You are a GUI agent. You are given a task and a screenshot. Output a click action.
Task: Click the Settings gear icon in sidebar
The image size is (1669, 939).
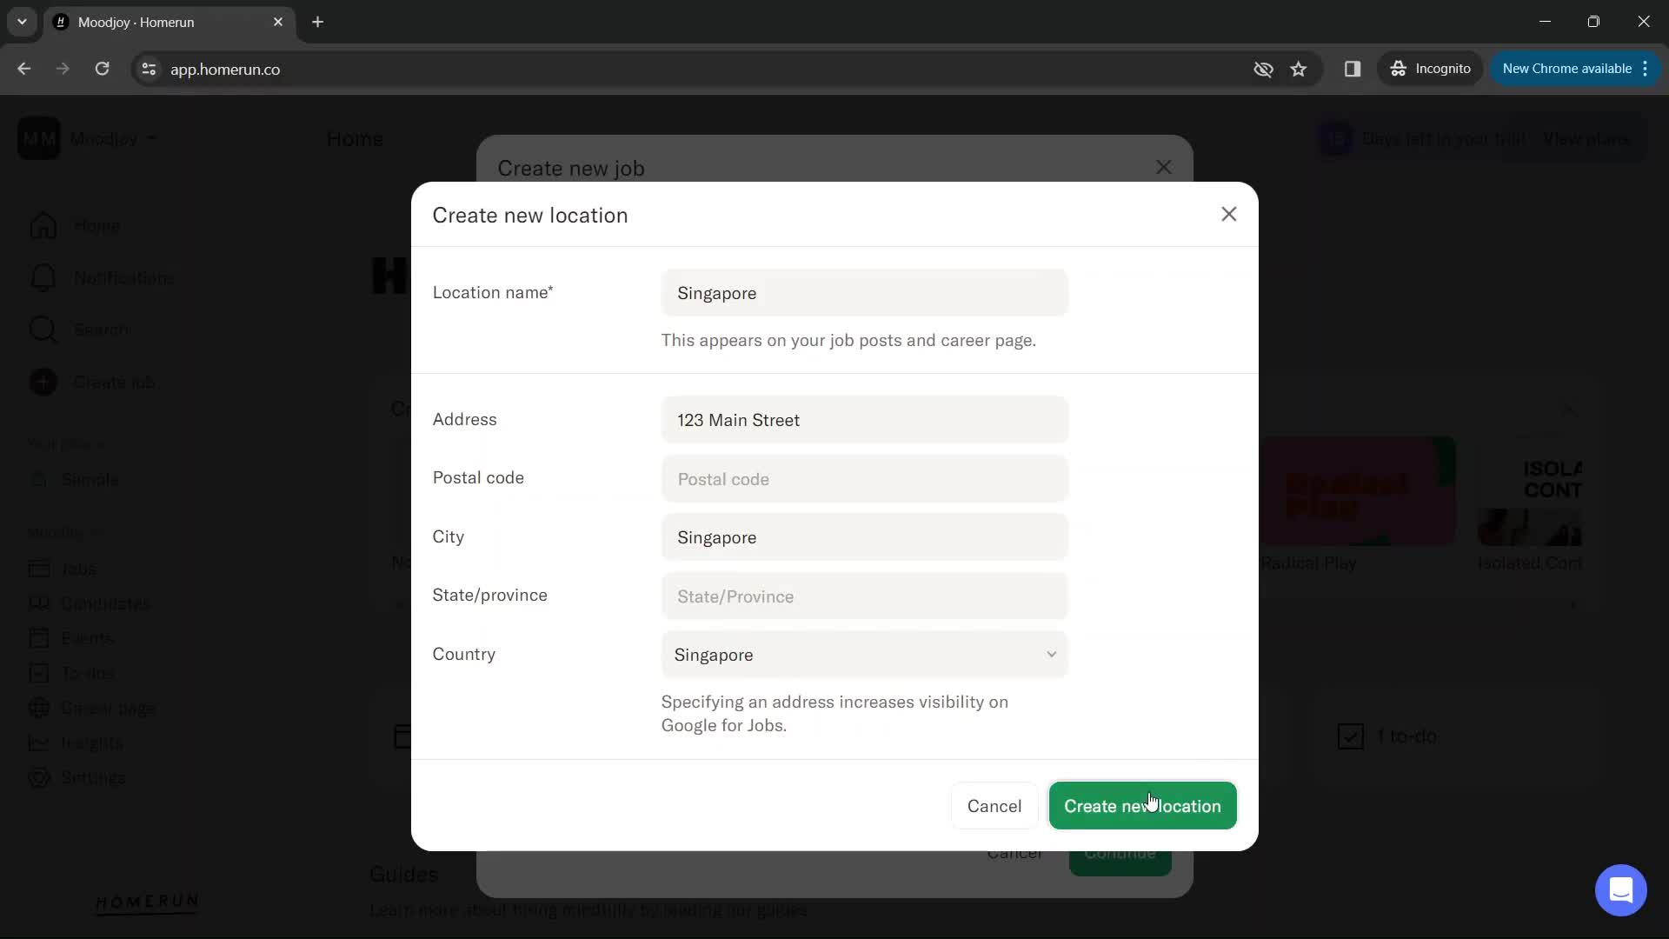39,777
